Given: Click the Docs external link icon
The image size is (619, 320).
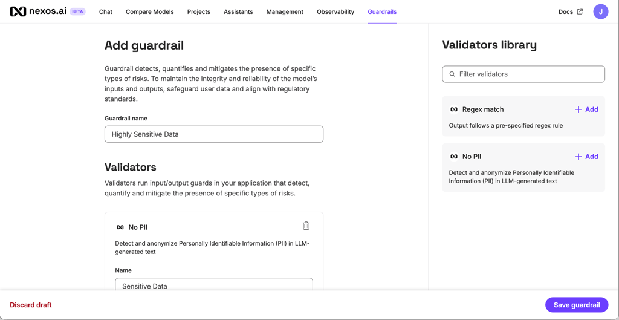Looking at the screenshot, I should (580, 11).
